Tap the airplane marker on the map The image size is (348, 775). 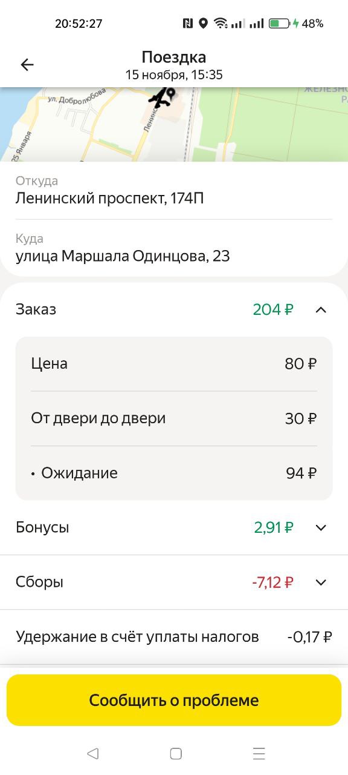(x=158, y=101)
